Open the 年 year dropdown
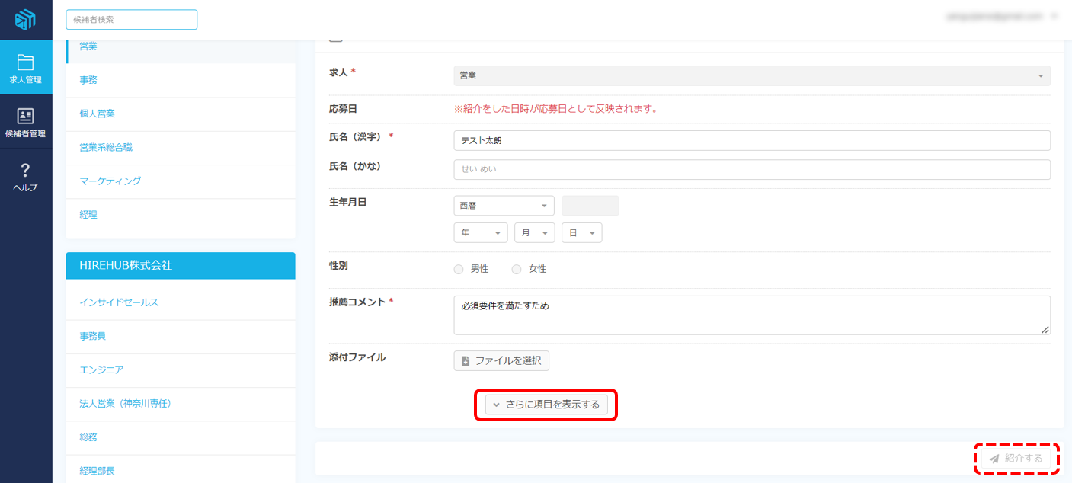The height and width of the screenshot is (483, 1072). 480,233
